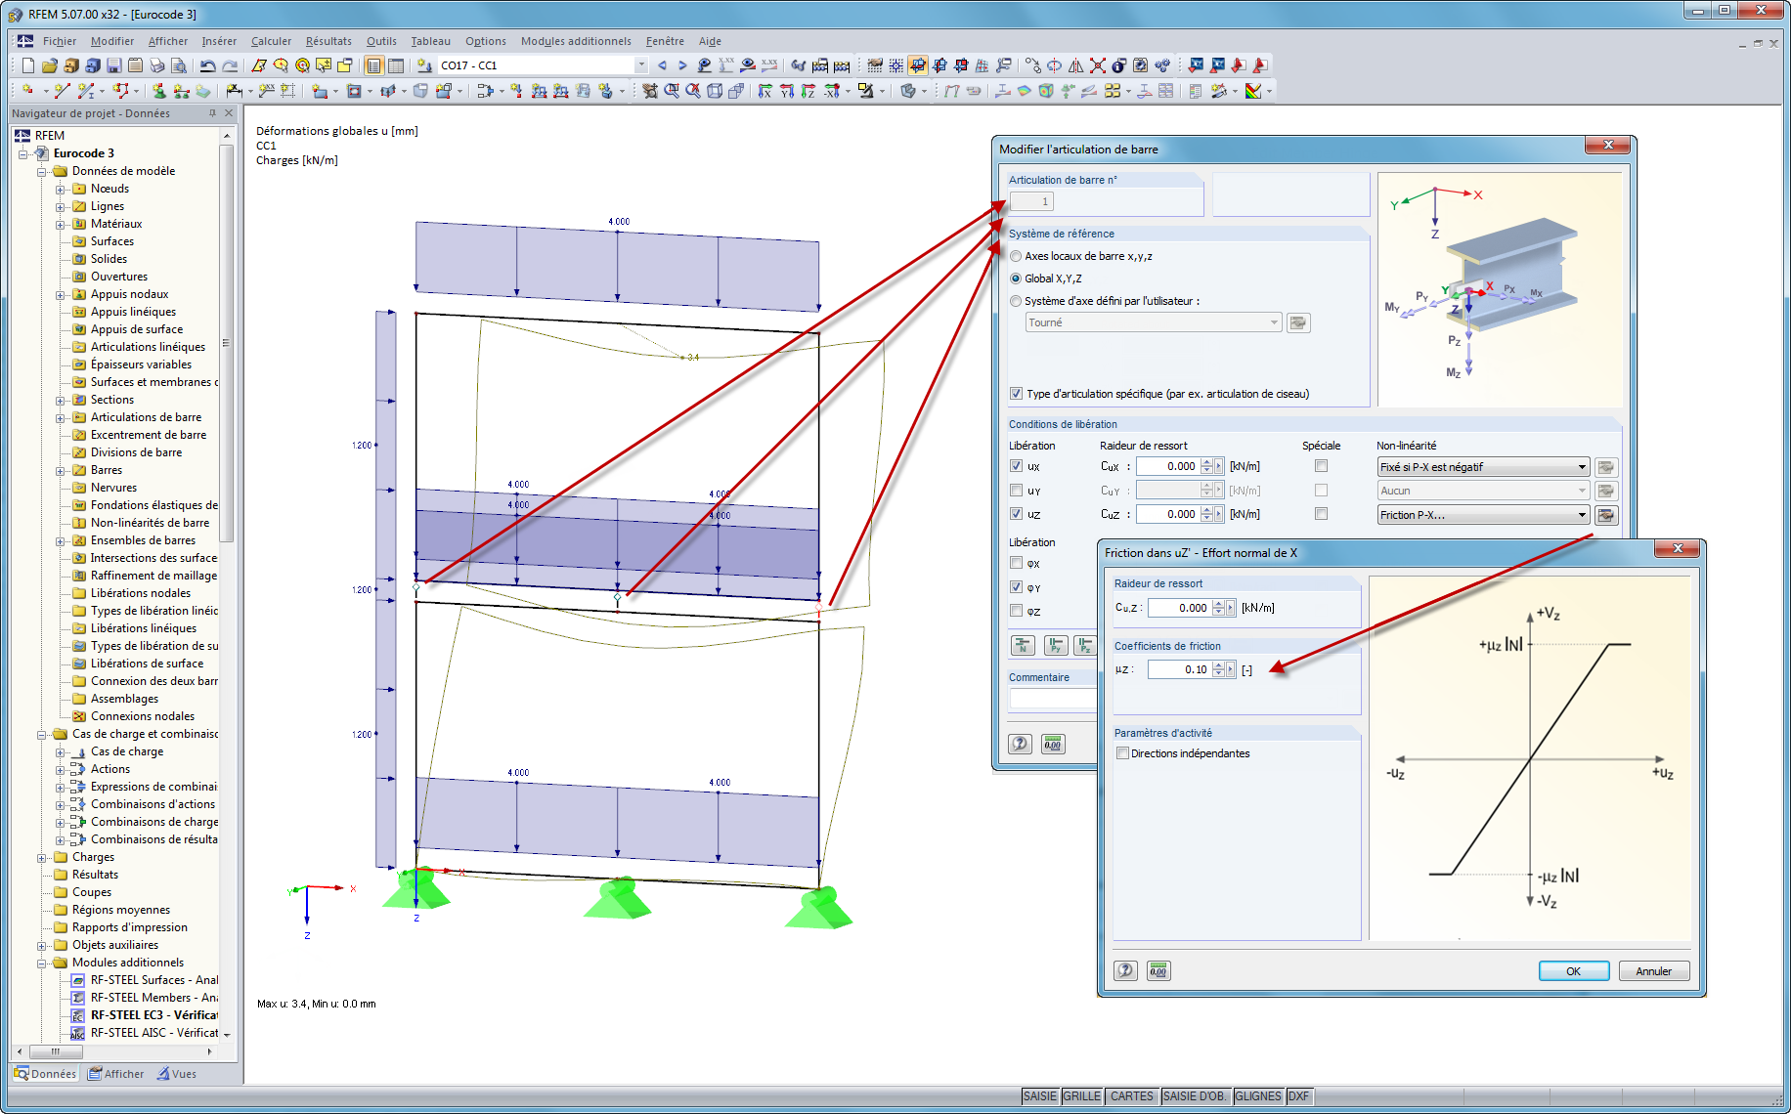Select 'Système d'axe défini par l'utilisateur'
This screenshot has height=1114, width=1791.
point(1016,301)
